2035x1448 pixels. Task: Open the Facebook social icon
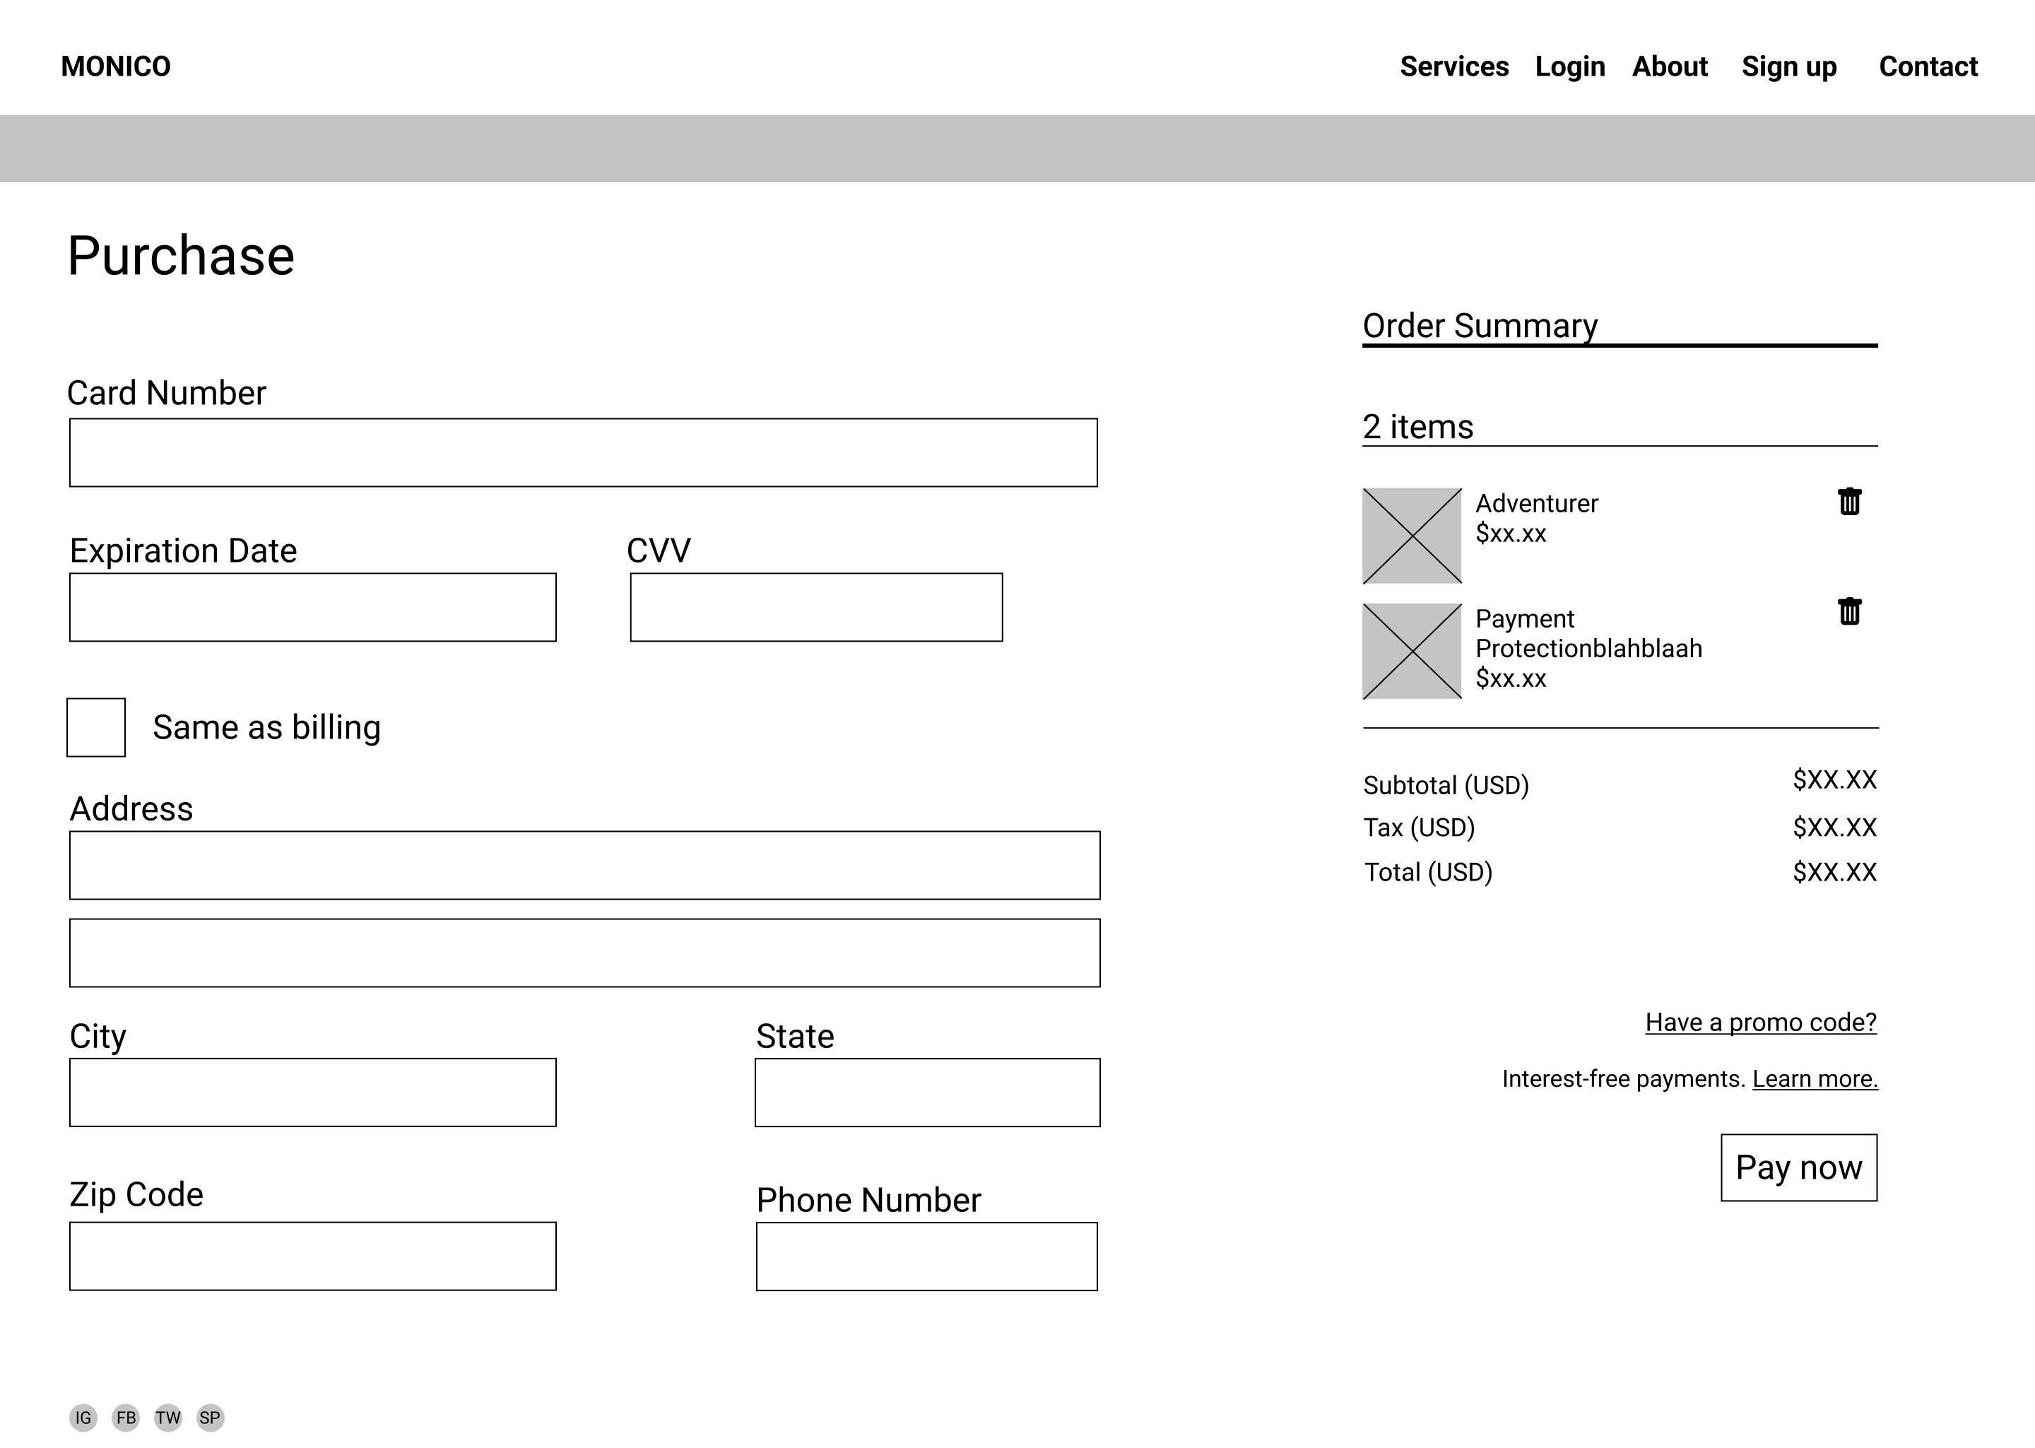[126, 1416]
